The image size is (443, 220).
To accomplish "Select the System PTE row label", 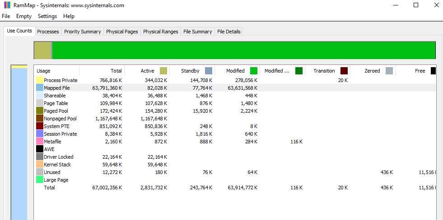I will [56, 126].
